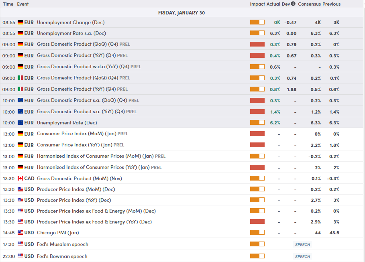Screen dimensions: 365x262
Task: Click red impact bar for PPI ex Food YoY
Action: 257,221
